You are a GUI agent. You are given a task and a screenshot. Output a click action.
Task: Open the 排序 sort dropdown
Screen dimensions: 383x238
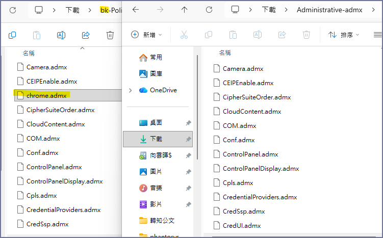[343, 35]
